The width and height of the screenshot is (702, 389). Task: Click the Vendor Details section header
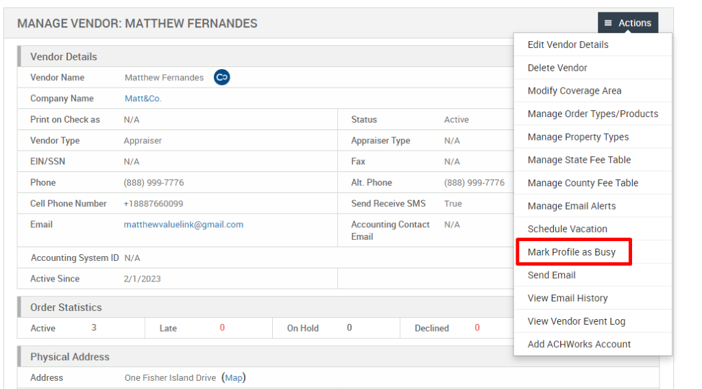pyautogui.click(x=64, y=57)
